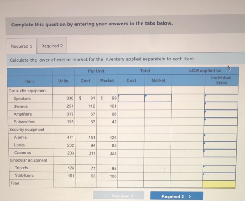Click the 'Security equipment' category label

[x=27, y=130]
